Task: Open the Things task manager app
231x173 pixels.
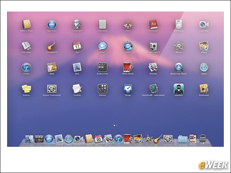Action: 128,89
